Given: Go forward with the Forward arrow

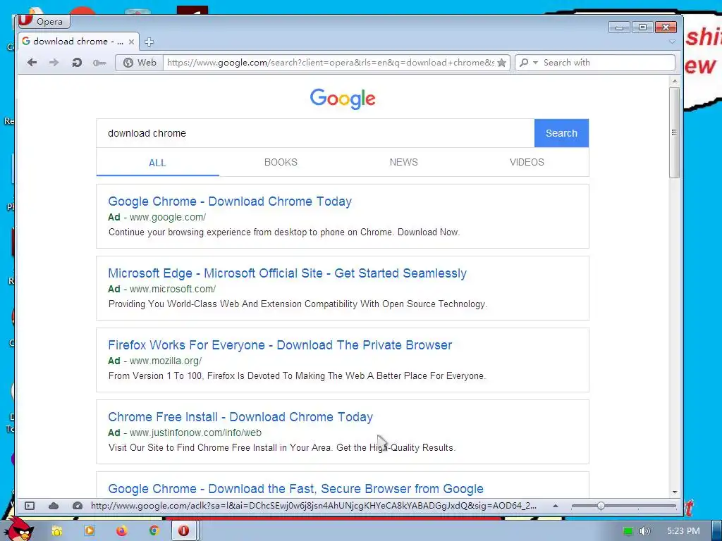Looking at the screenshot, I should 54,63.
